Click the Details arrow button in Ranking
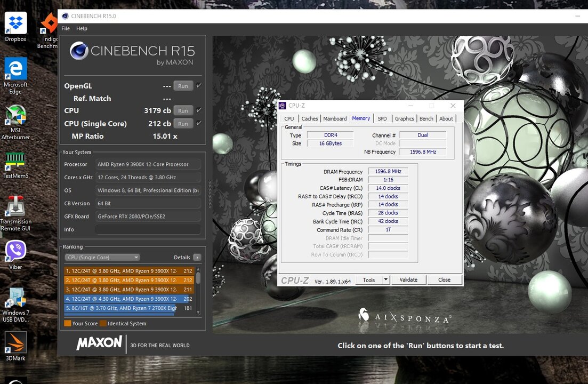 (197, 257)
